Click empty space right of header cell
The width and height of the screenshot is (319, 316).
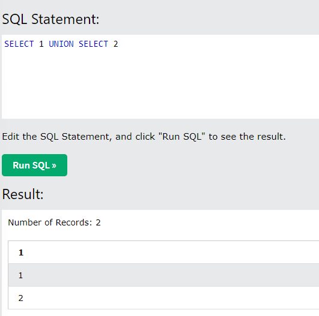[171, 252]
